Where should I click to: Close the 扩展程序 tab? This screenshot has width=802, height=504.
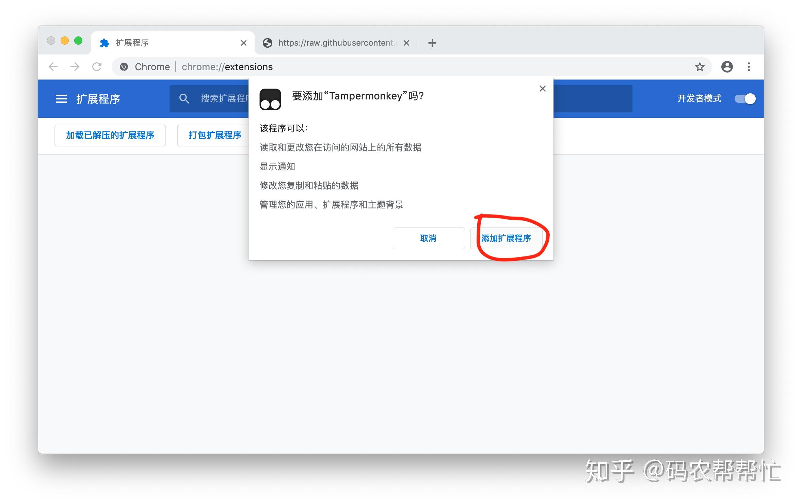point(243,43)
